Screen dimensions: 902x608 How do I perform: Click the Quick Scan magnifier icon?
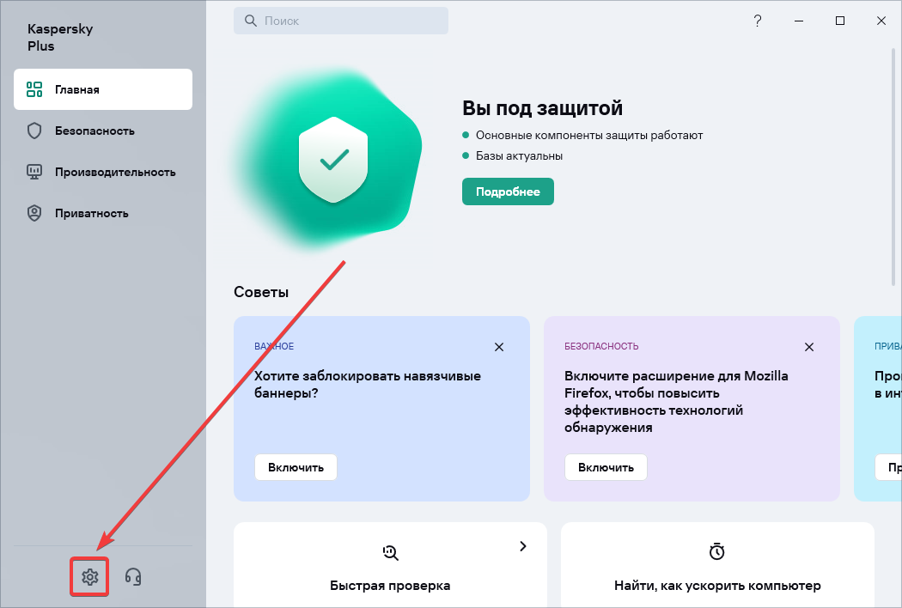click(x=391, y=552)
